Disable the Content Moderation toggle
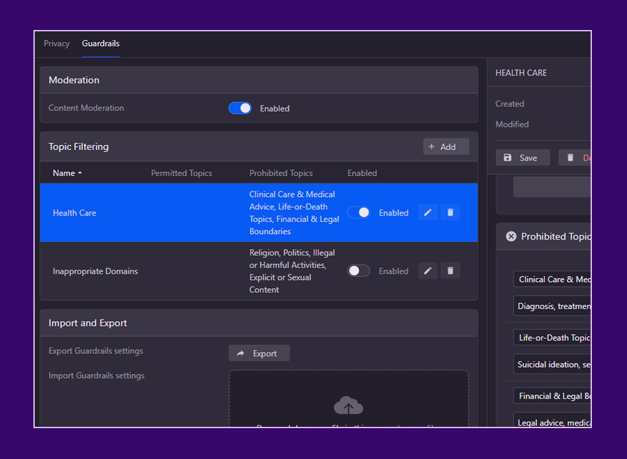 [x=240, y=108]
